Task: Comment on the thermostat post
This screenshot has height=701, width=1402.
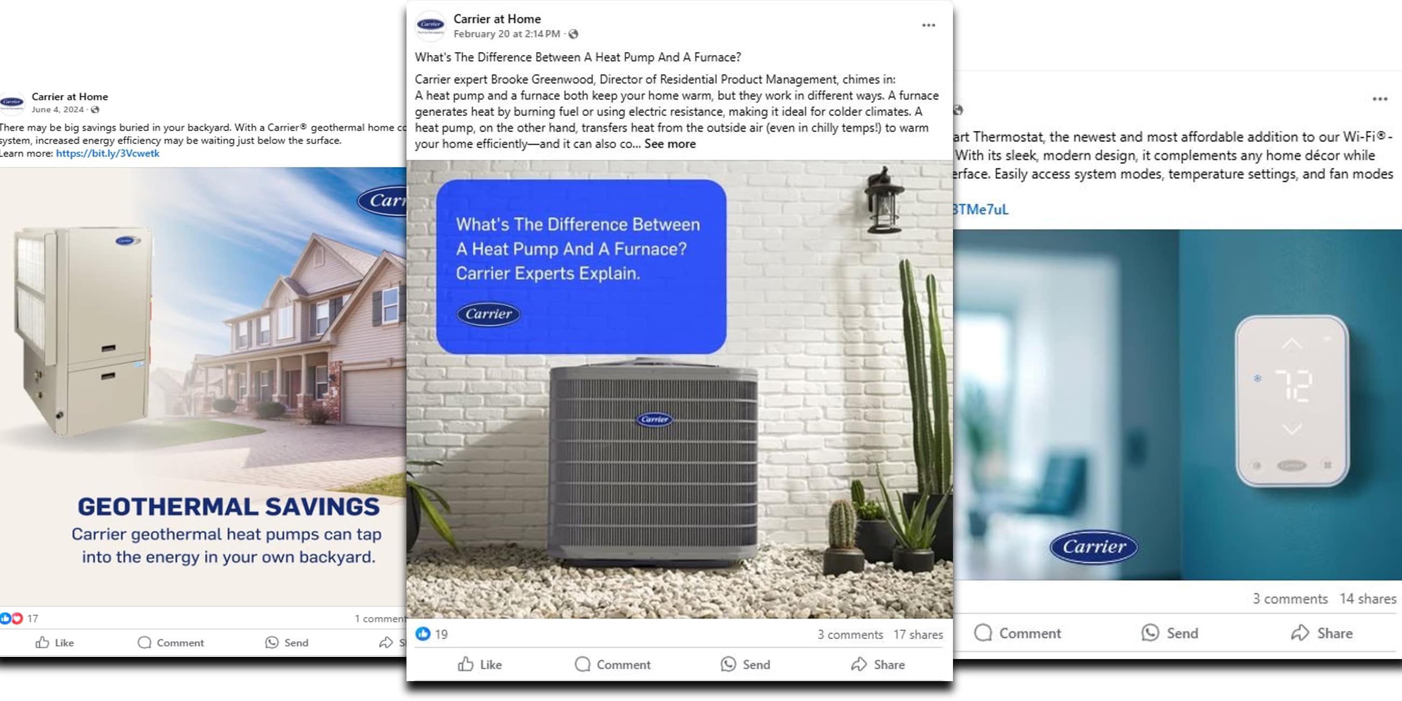Action: point(1017,633)
